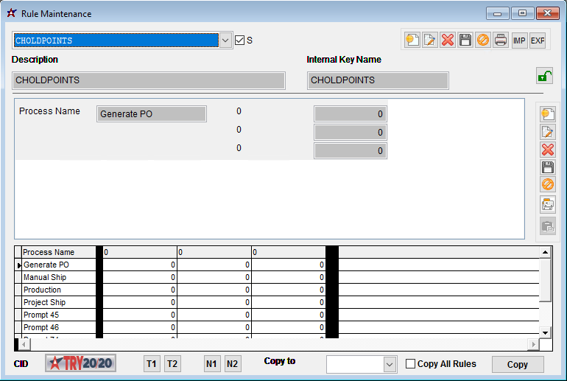Click the new rule icon in top toolbar
The height and width of the screenshot is (381, 567).
412,40
